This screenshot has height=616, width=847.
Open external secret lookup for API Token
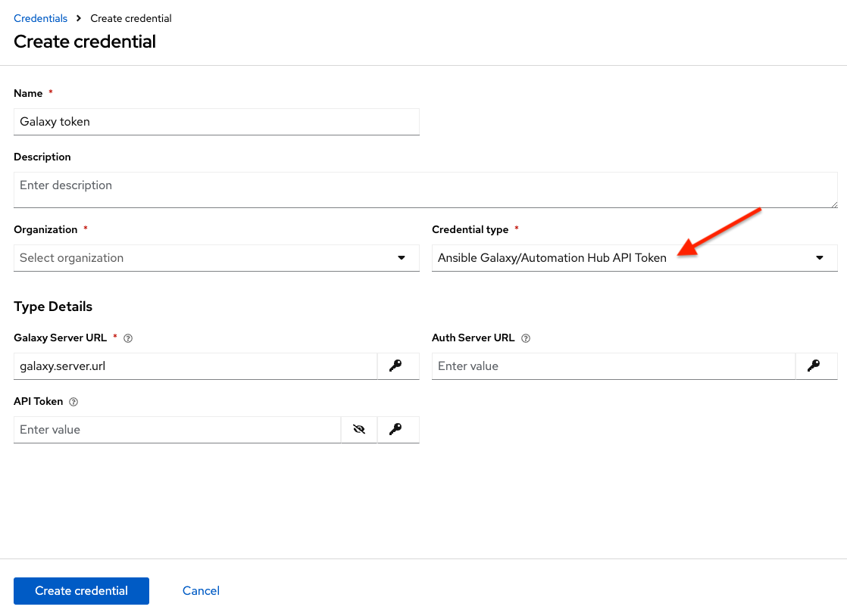tap(398, 429)
